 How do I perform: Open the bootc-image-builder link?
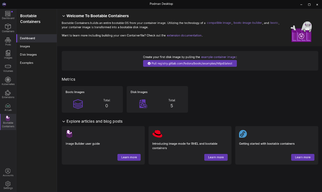[x=248, y=23]
